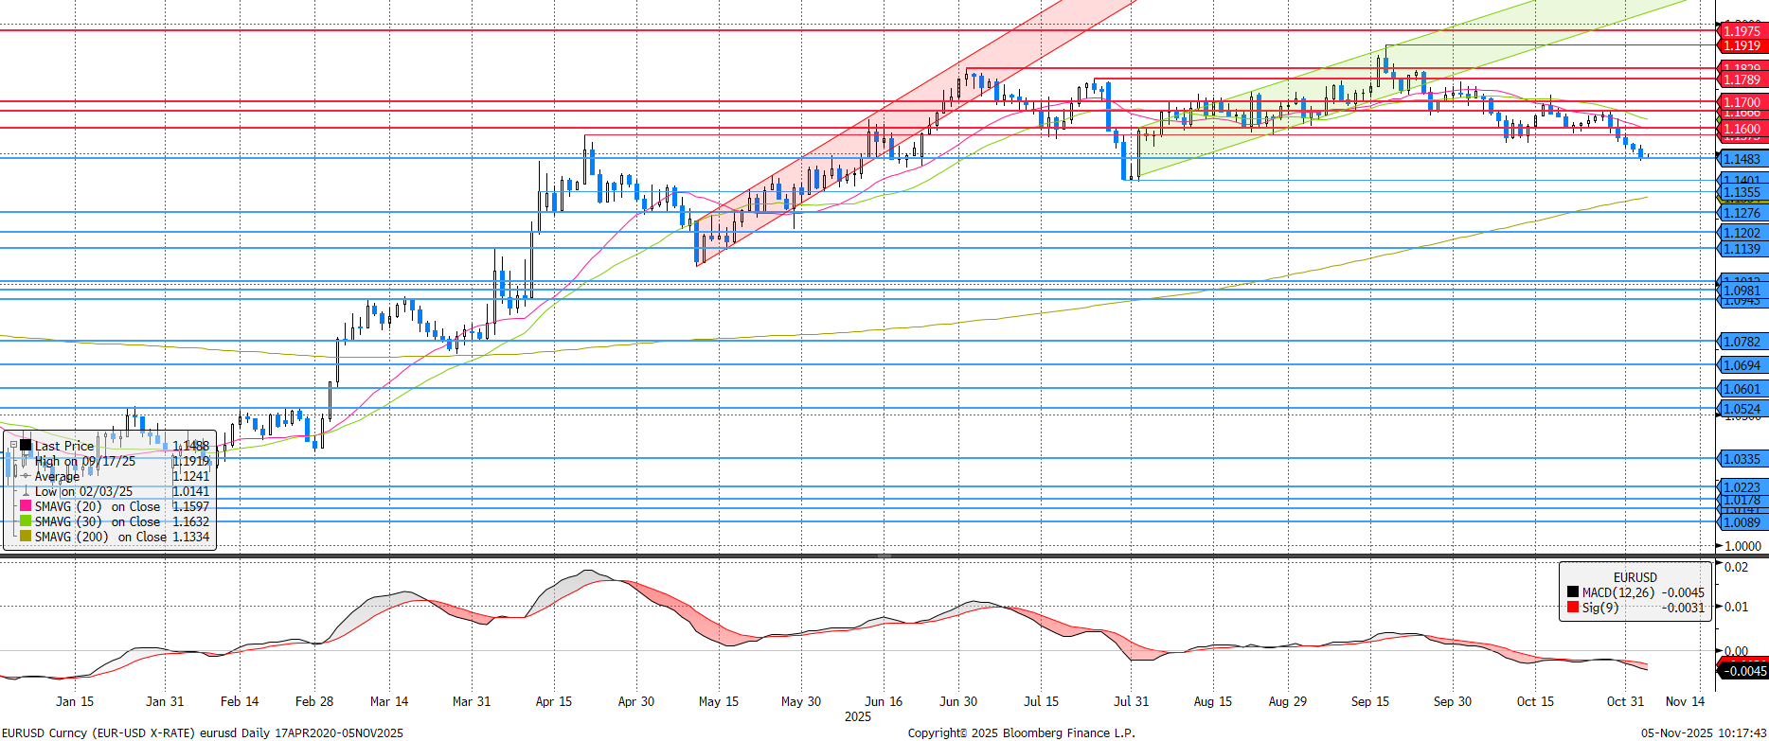Select the 1.1700 red price level tag
The image size is (1769, 741).
(x=1742, y=102)
